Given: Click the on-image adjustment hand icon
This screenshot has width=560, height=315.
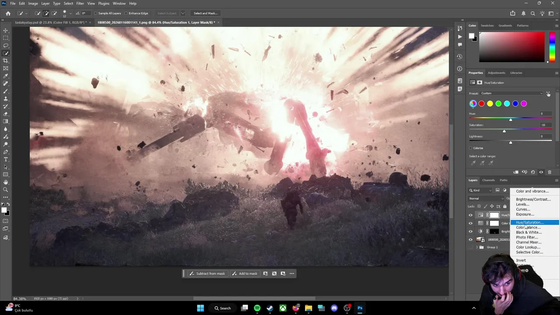Looking at the screenshot, I should 548,94.
